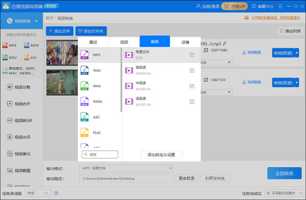The height and width of the screenshot is (200, 306).
Task: Edit the 高品质 preset settings
Action: (192, 71)
